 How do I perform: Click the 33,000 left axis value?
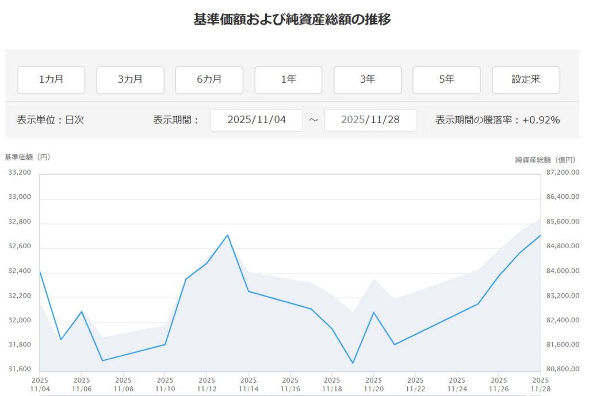click(x=18, y=197)
